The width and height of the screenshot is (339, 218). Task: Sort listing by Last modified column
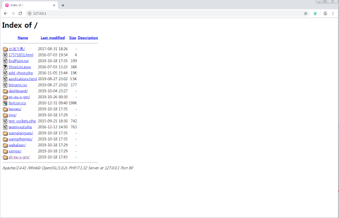point(53,38)
